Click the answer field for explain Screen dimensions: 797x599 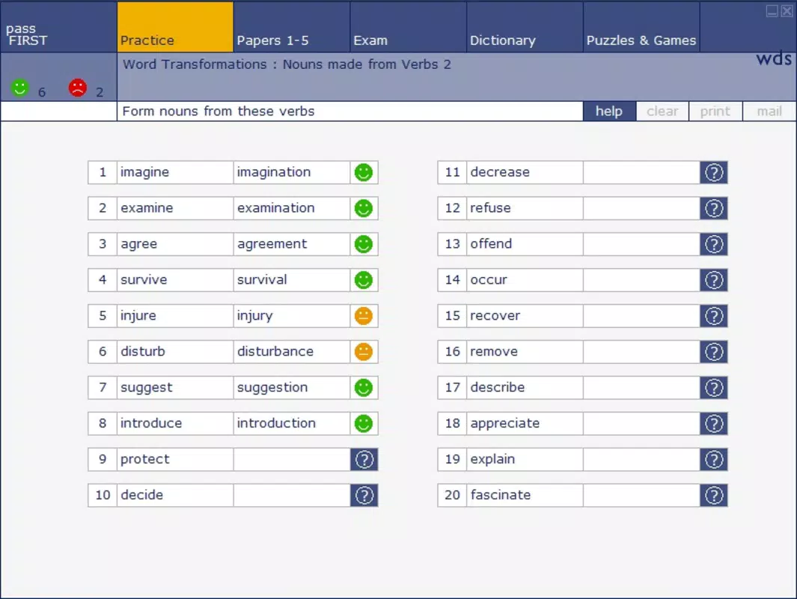point(641,459)
